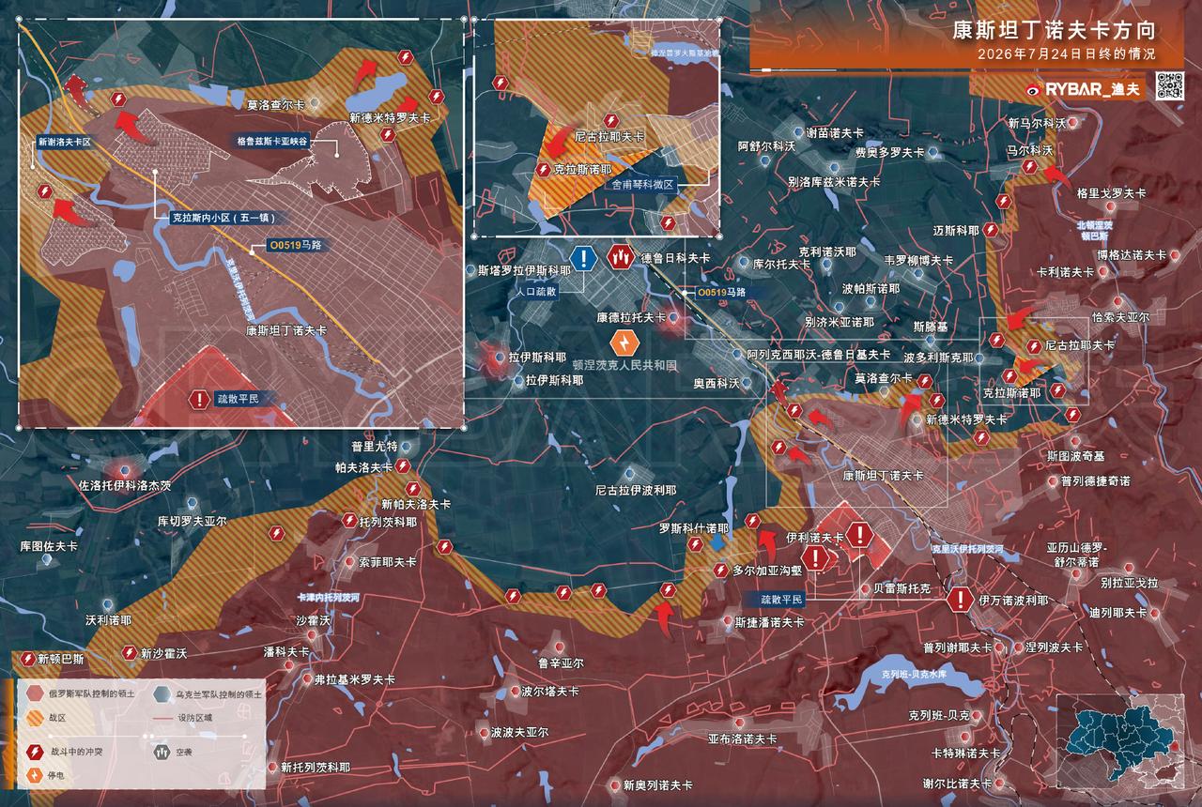Click the 舍甫琴科微区 label
This screenshot has height=807, width=1202.
click(642, 186)
